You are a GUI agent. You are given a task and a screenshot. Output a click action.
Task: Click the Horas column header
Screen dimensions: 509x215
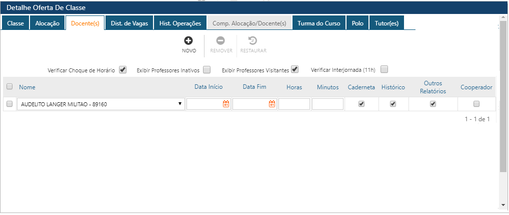tap(294, 87)
